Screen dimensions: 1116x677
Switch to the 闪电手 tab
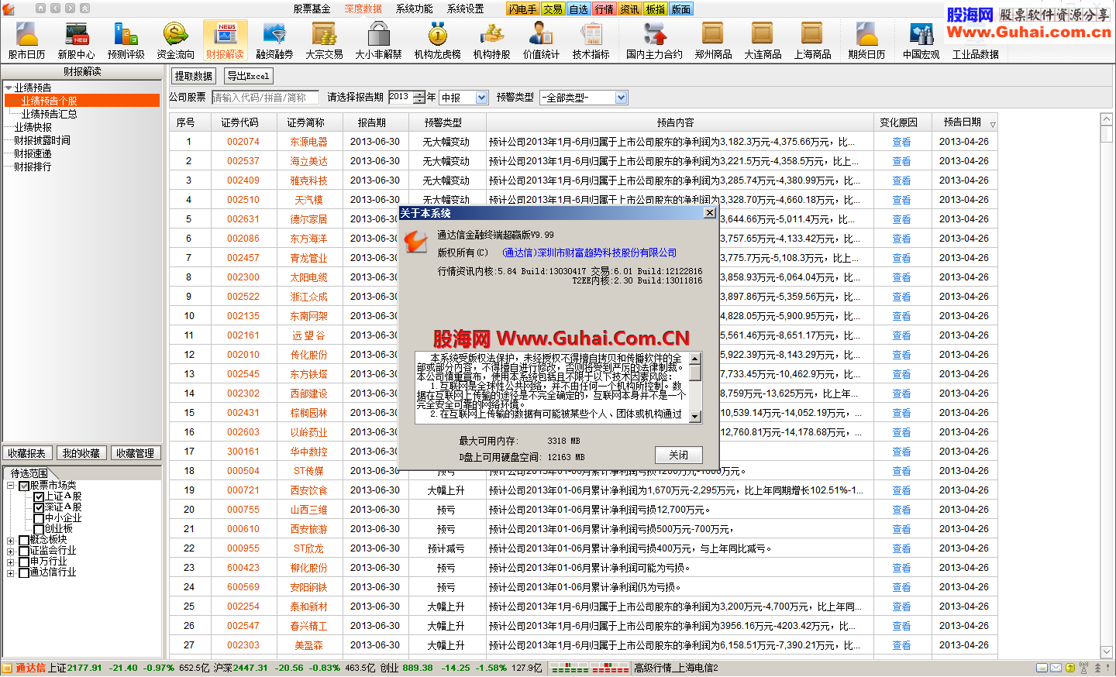click(523, 9)
